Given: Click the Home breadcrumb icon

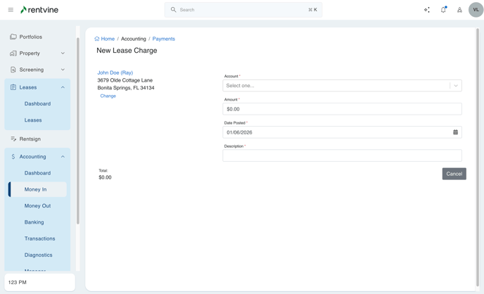Looking at the screenshot, I should (97, 39).
